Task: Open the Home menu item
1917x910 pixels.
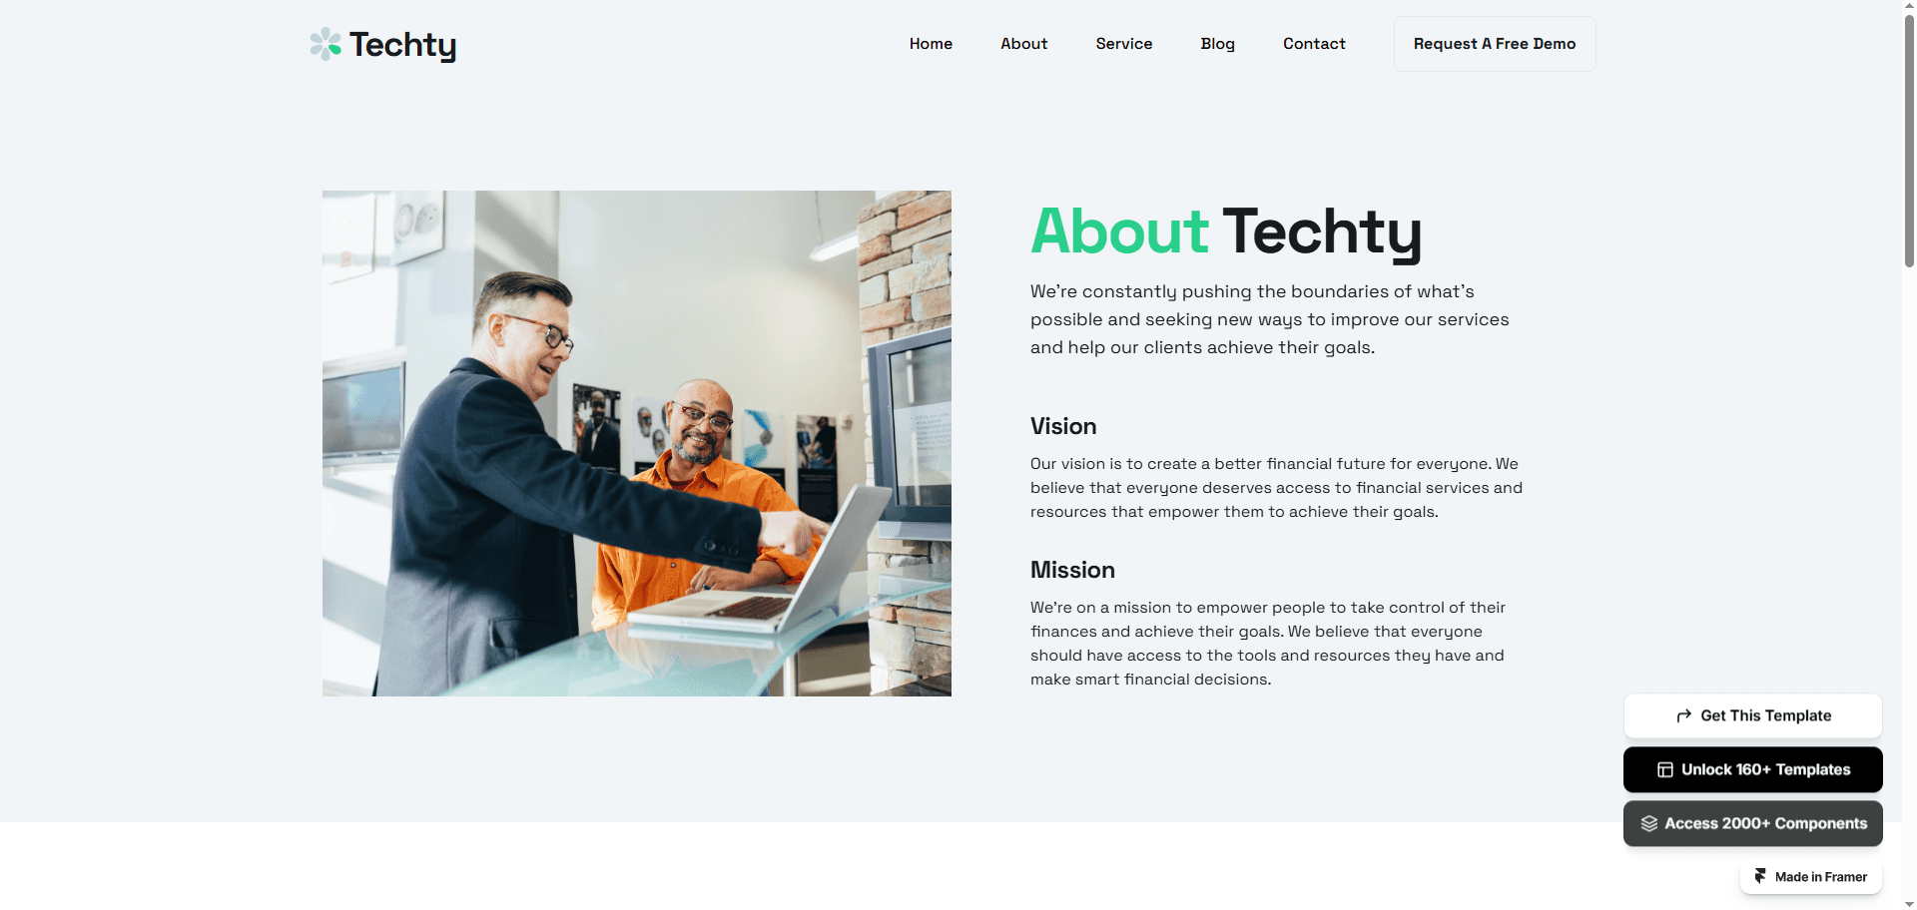Action: pos(931,44)
